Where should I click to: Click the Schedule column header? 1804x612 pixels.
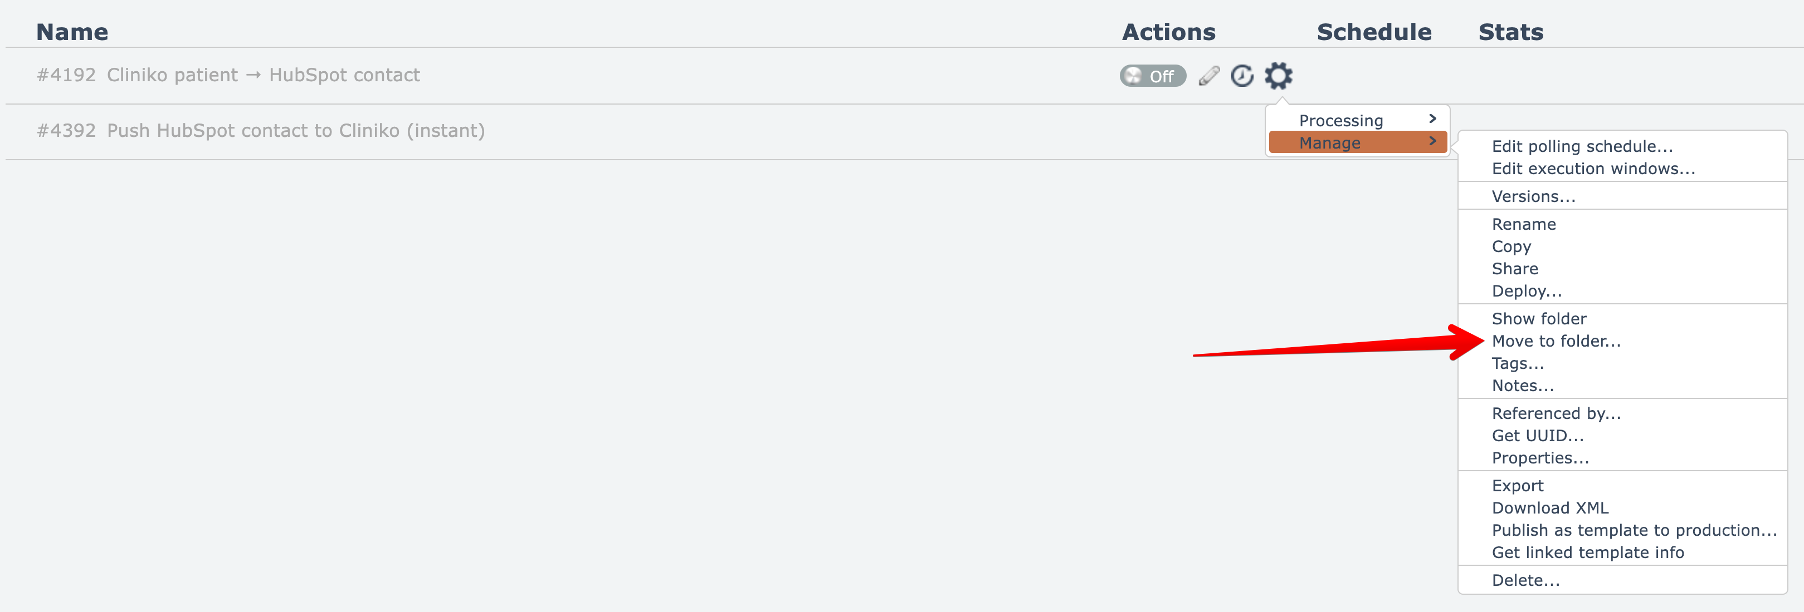coord(1373,32)
